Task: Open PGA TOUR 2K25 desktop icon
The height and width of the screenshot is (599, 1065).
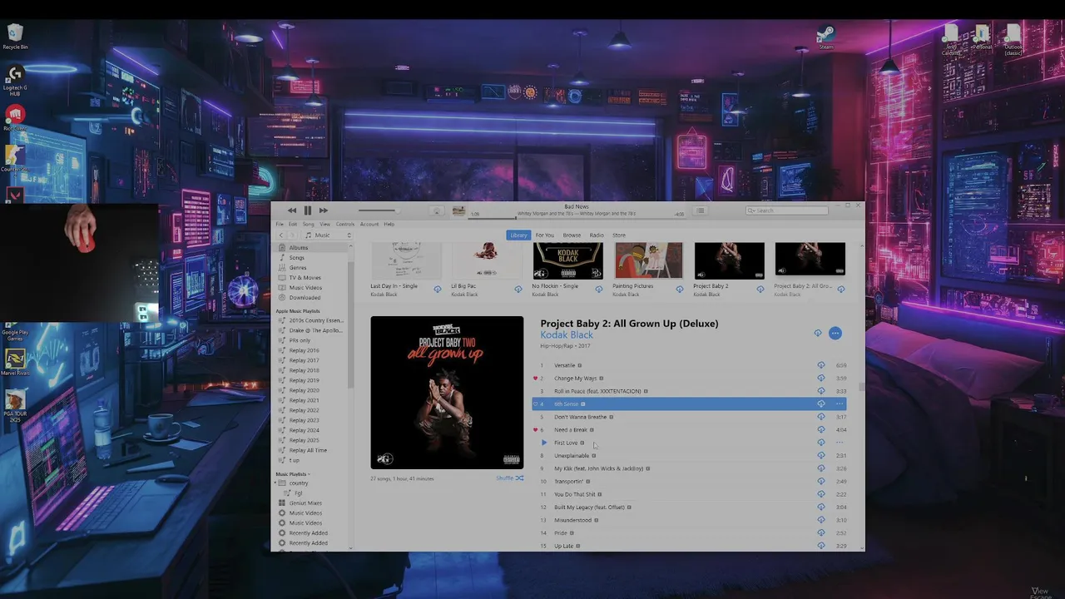Action: tap(15, 406)
